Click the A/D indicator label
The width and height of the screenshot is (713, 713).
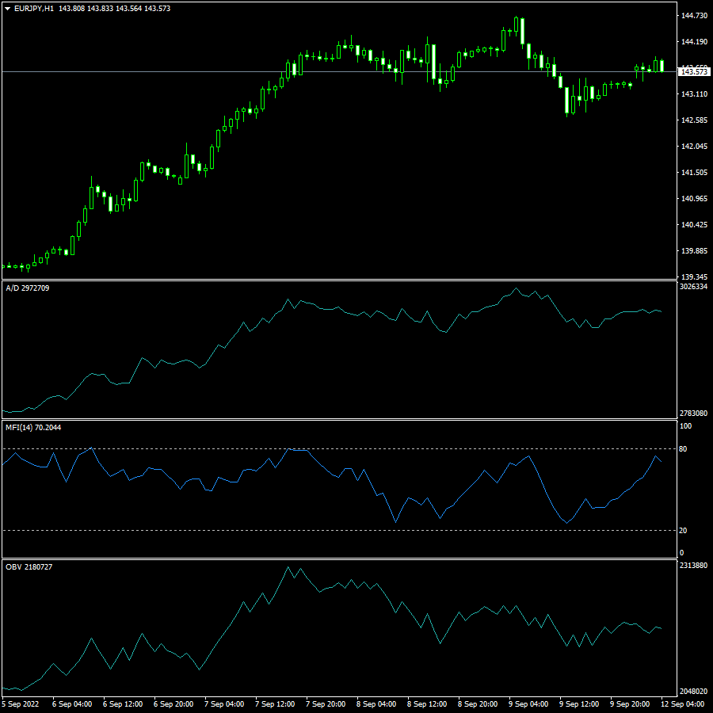click(27, 288)
